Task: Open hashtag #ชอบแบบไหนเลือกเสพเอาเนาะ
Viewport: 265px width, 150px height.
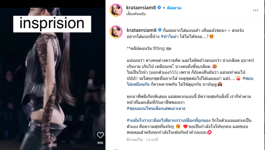Action: tap(156, 109)
